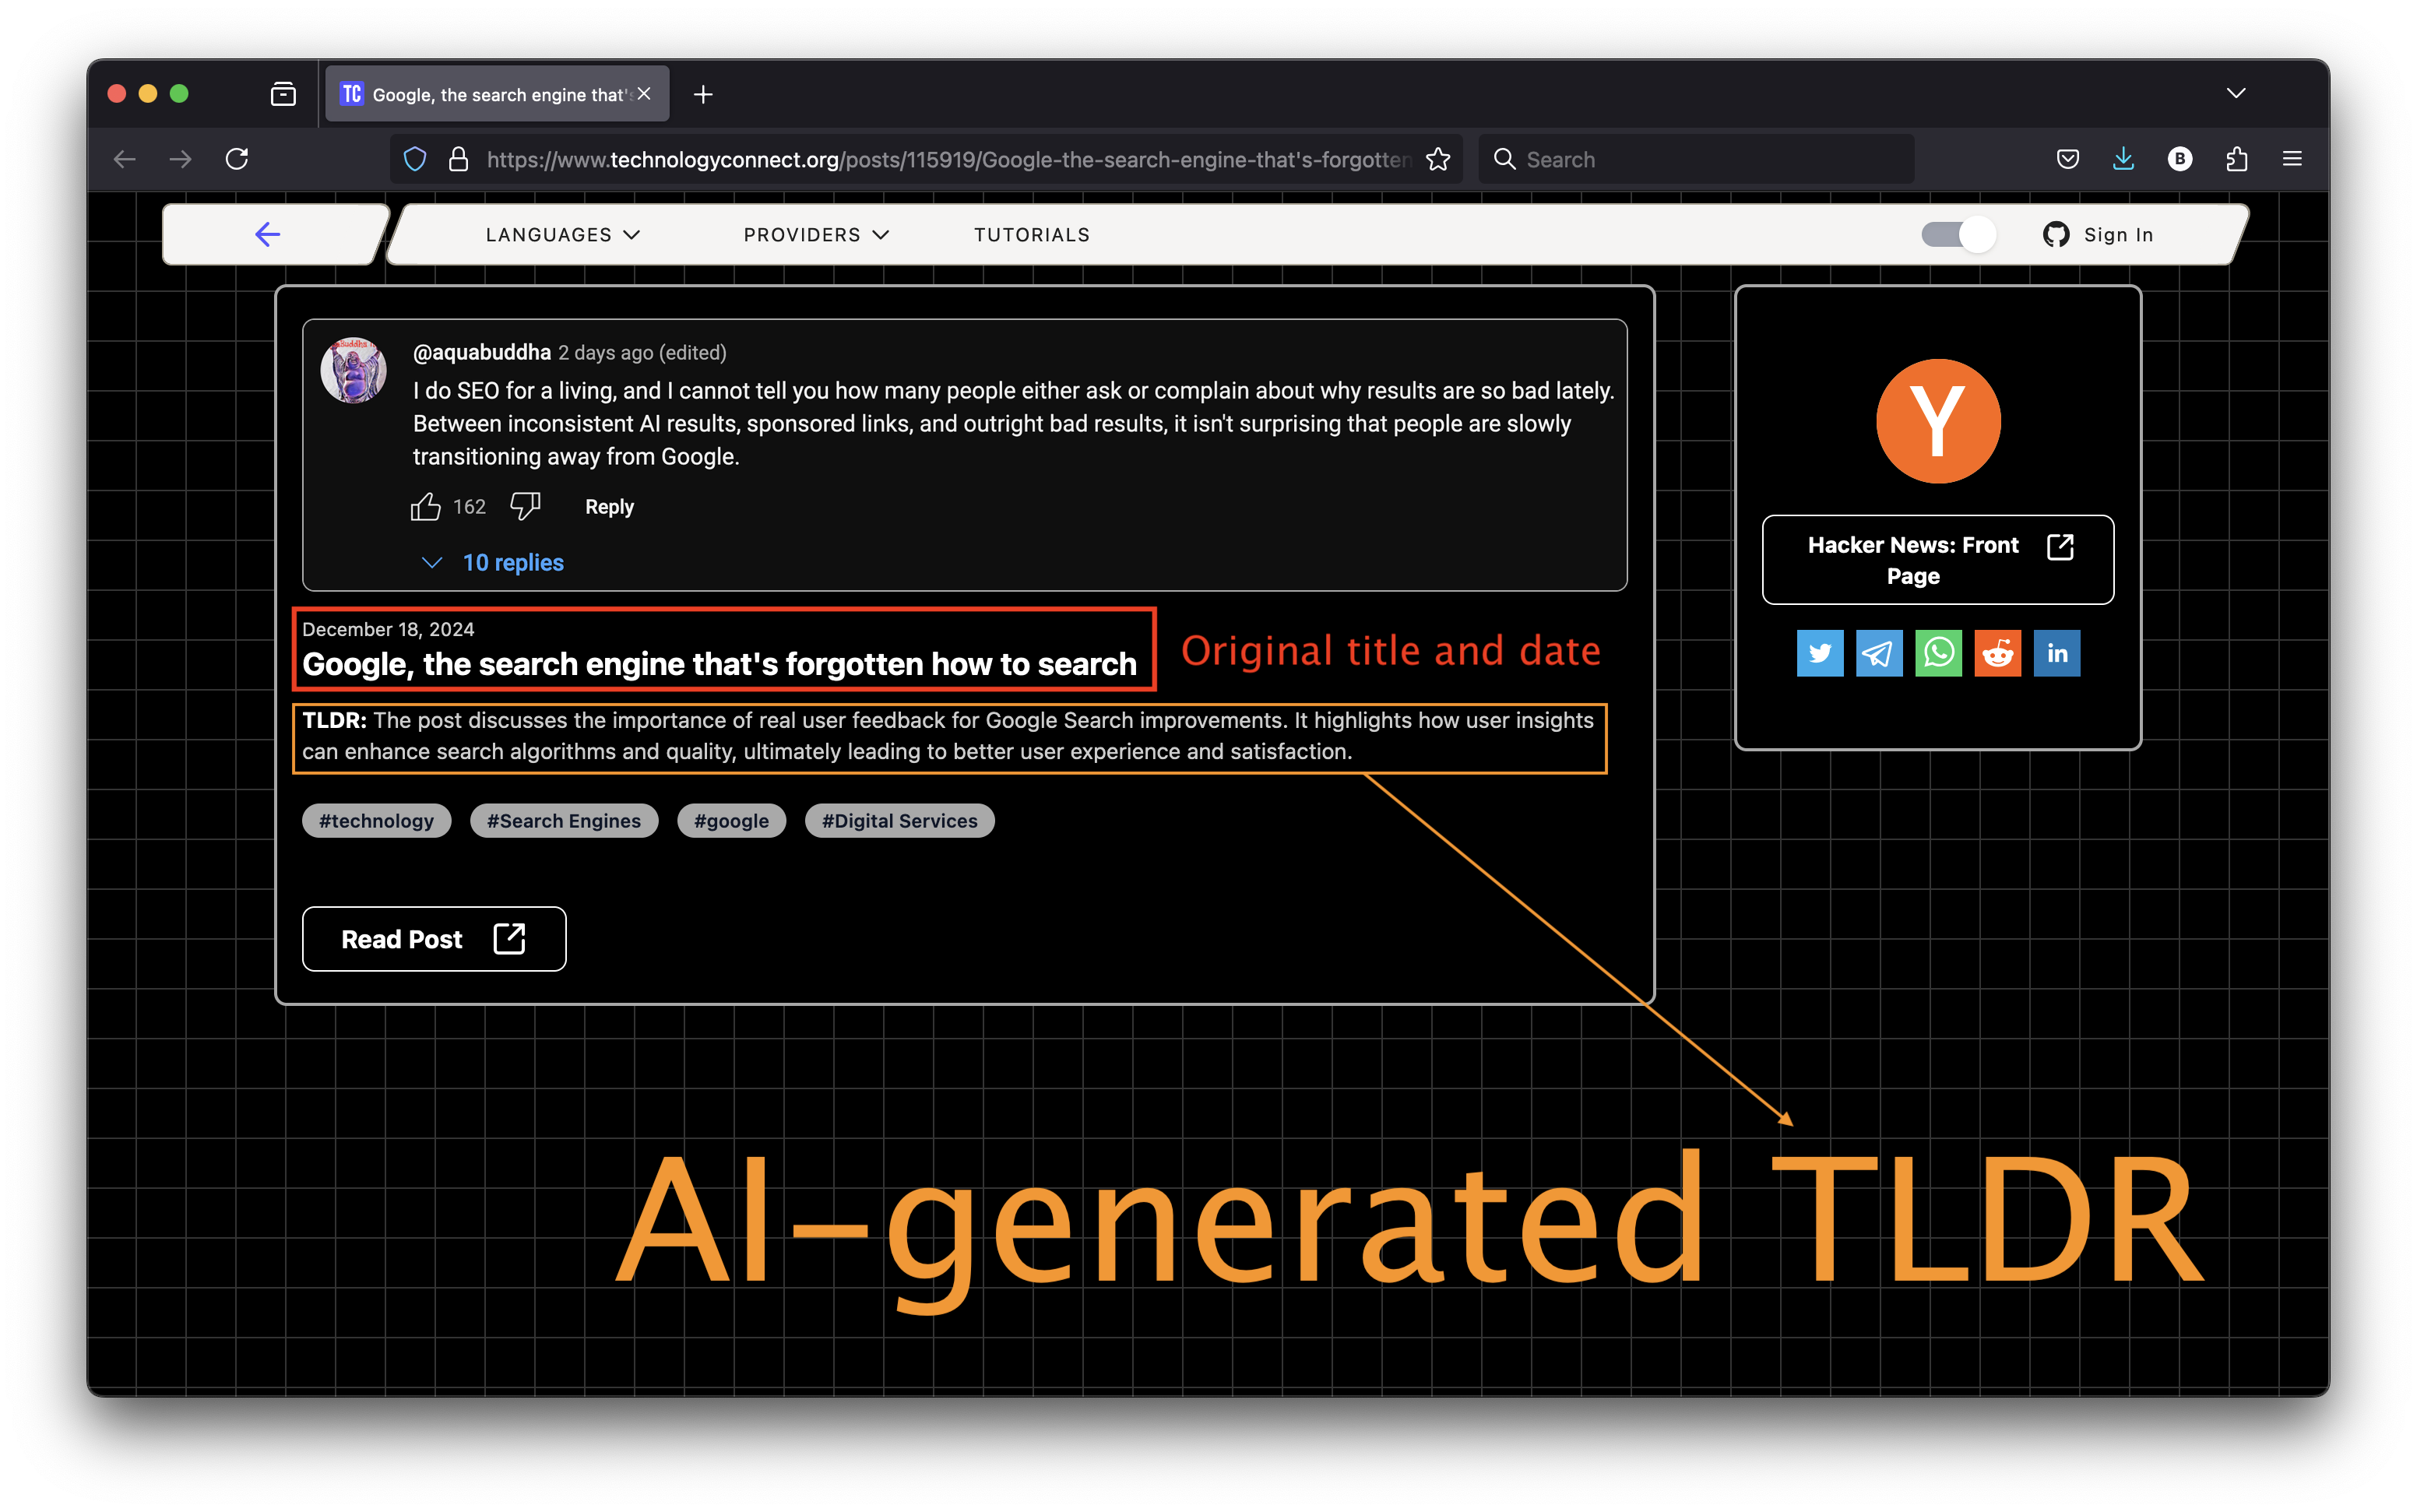Image resolution: width=2417 pixels, height=1512 pixels.
Task: Open the TUTORIALS menu item
Action: pos(1032,235)
